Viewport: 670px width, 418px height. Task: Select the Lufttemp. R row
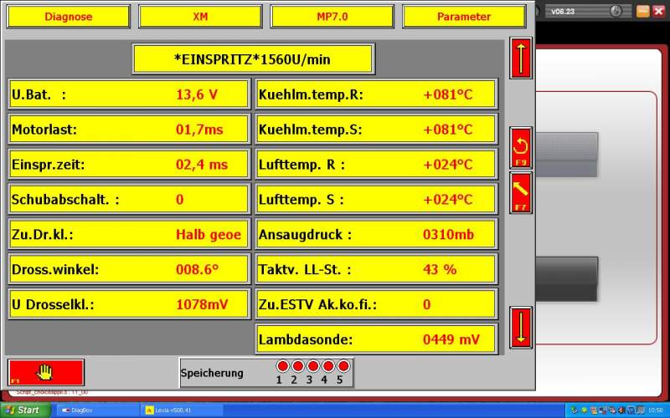[376, 164]
